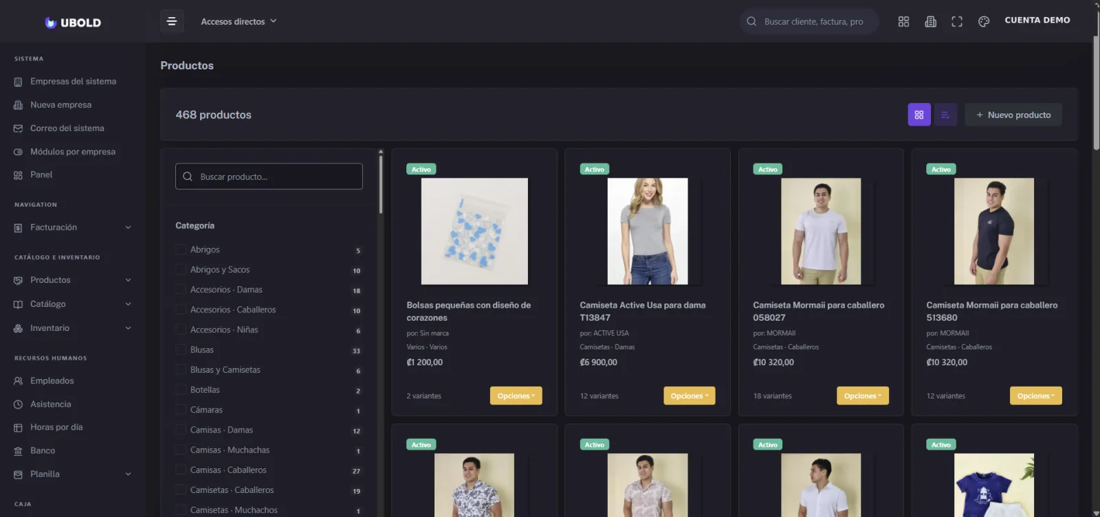1100x517 pixels.
Task: Go to Empleados menu item
Action: coord(52,381)
